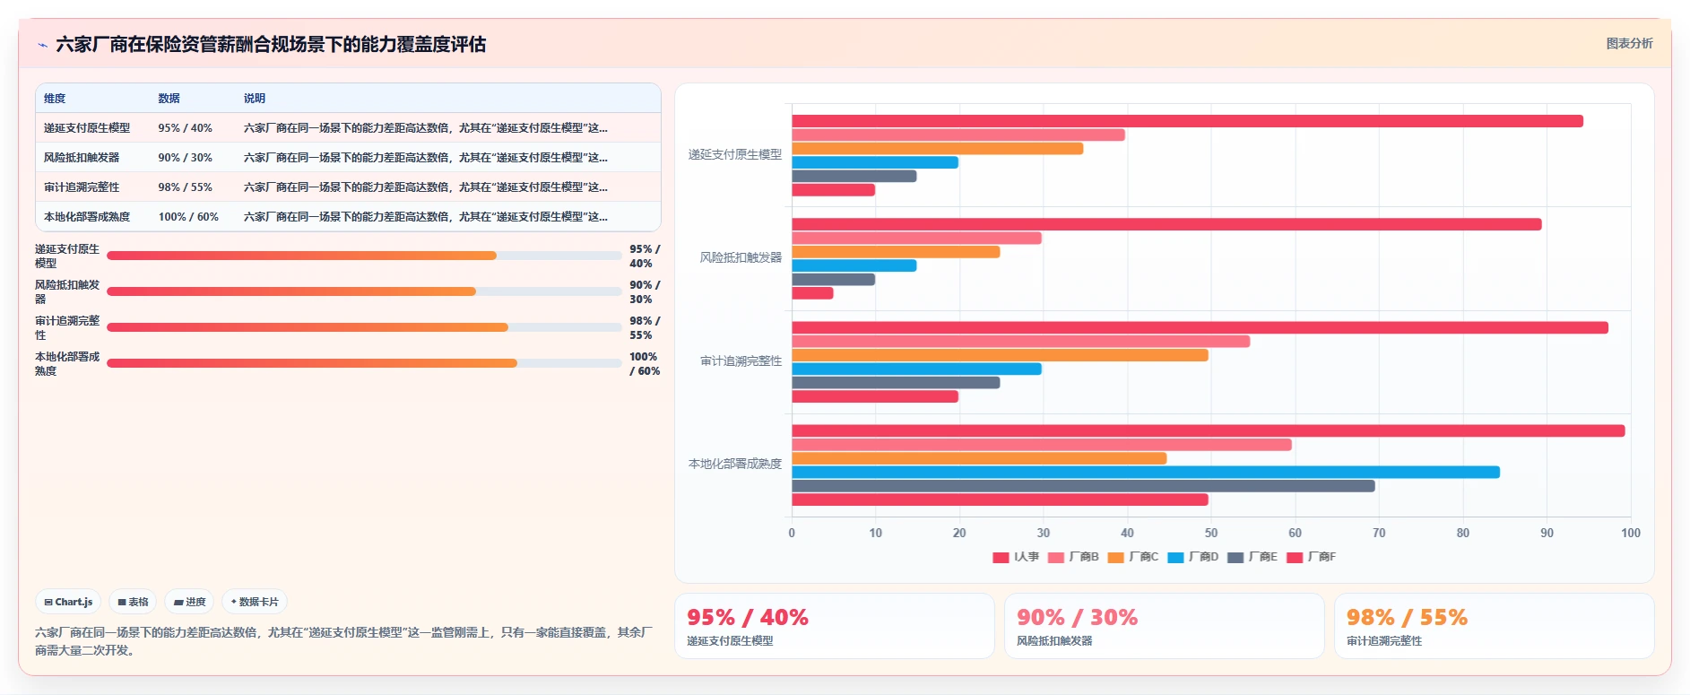Click the page title 六家厂商在保险资管薪酬合规场景下的能力覆盖度评估
The width and height of the screenshot is (1690, 695).
click(x=271, y=44)
